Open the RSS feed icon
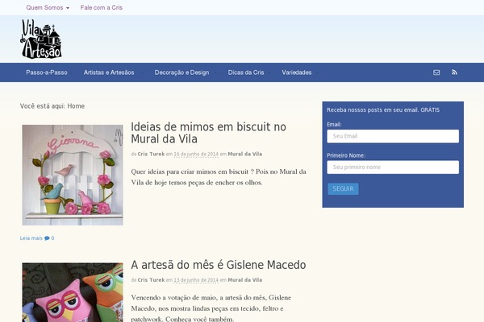This screenshot has width=484, height=322. click(x=454, y=72)
